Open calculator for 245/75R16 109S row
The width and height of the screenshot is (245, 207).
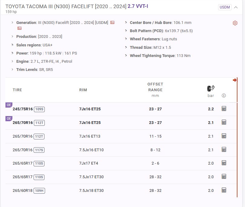point(224,109)
